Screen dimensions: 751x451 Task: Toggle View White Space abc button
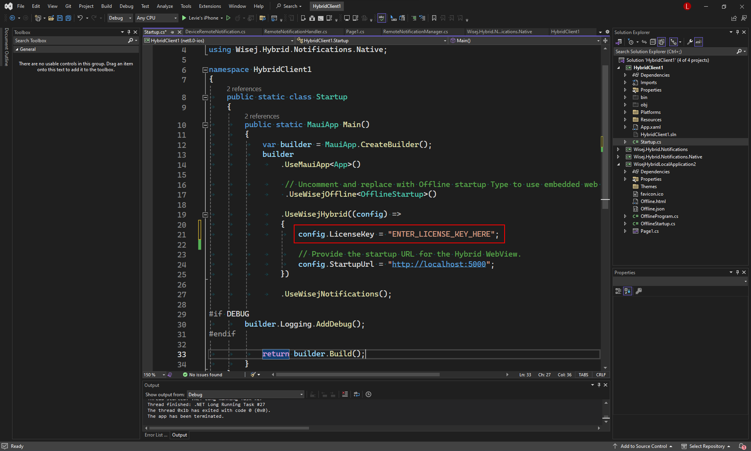coord(381,18)
